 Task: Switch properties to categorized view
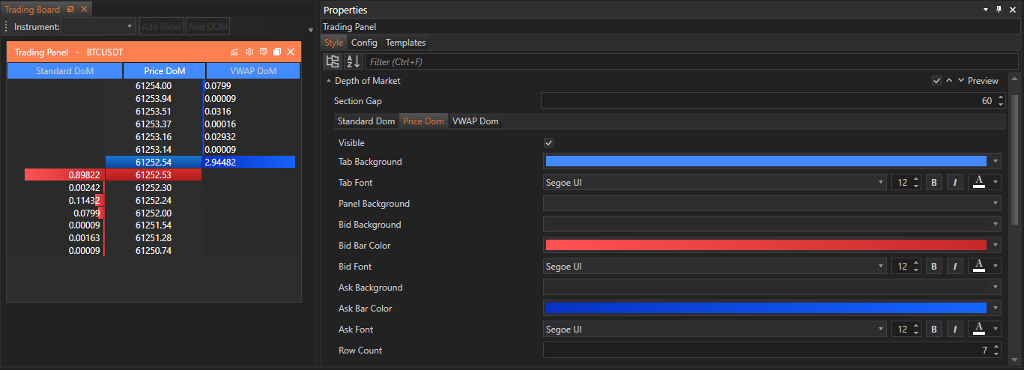pyautogui.click(x=333, y=62)
